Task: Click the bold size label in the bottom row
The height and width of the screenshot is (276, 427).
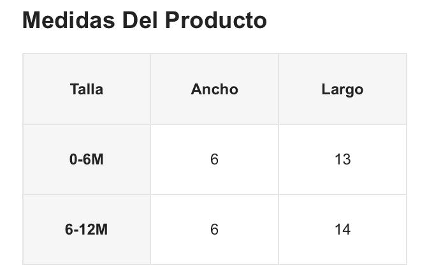Action: [87, 229]
